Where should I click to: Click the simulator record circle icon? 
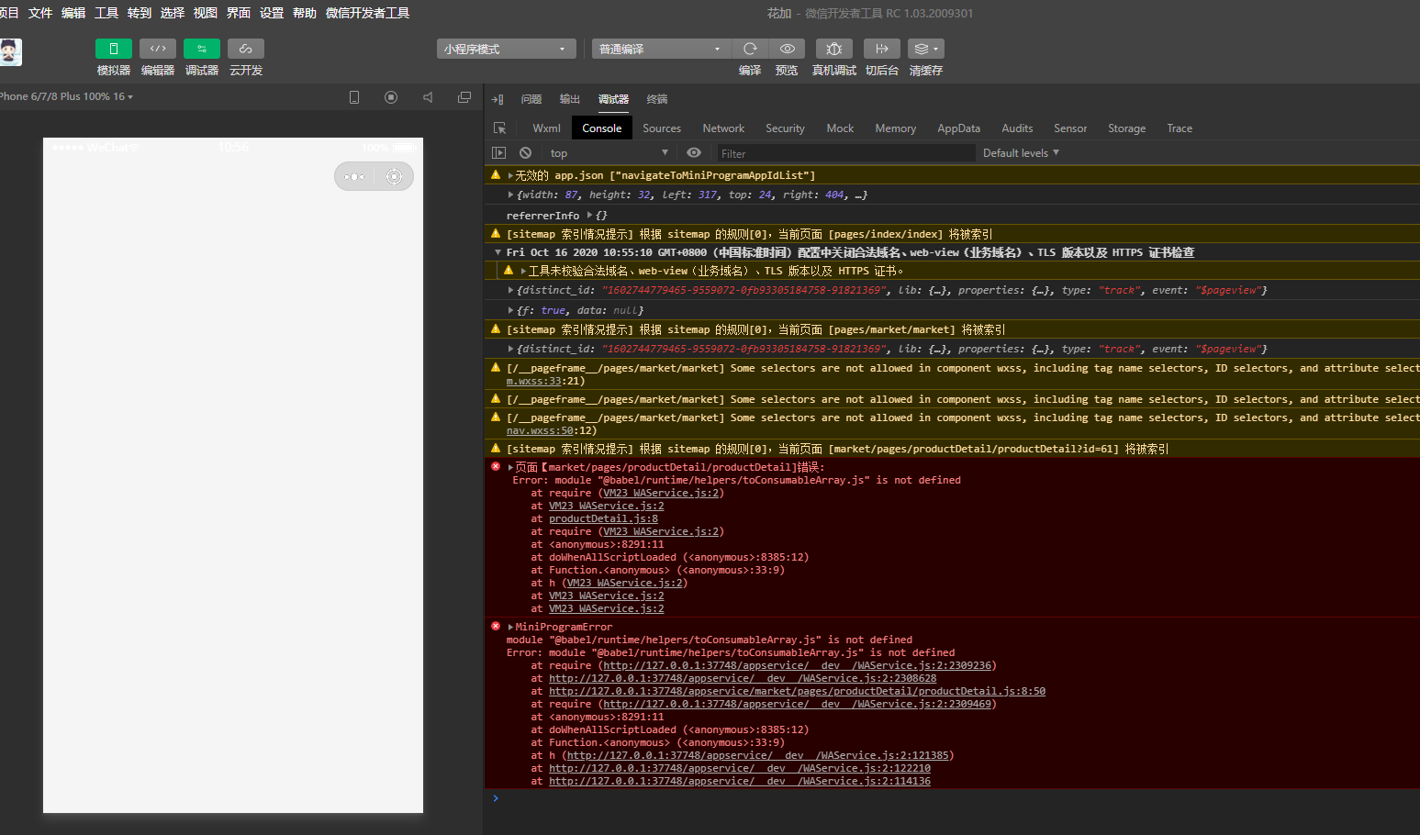click(x=391, y=97)
